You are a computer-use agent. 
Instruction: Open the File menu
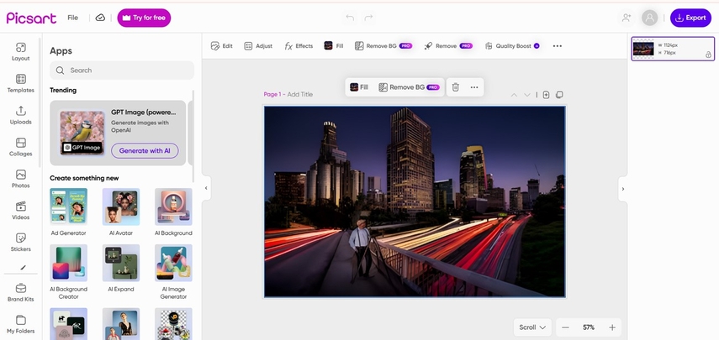73,18
